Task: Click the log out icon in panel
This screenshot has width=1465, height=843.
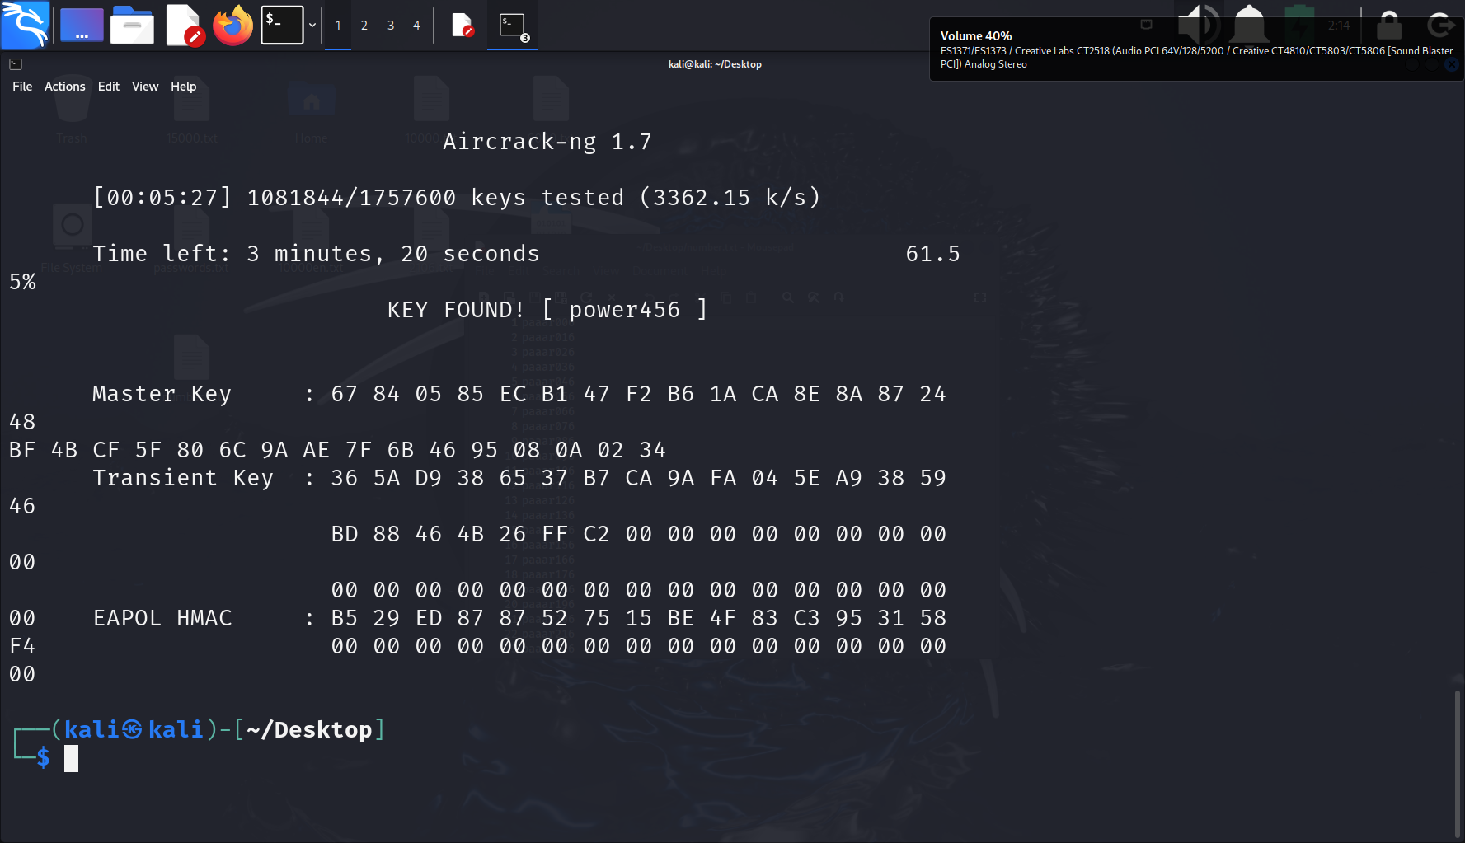Action: click(1441, 25)
